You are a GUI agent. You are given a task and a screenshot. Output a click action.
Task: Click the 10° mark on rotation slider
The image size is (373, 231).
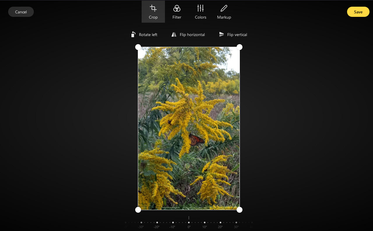tap(205, 223)
